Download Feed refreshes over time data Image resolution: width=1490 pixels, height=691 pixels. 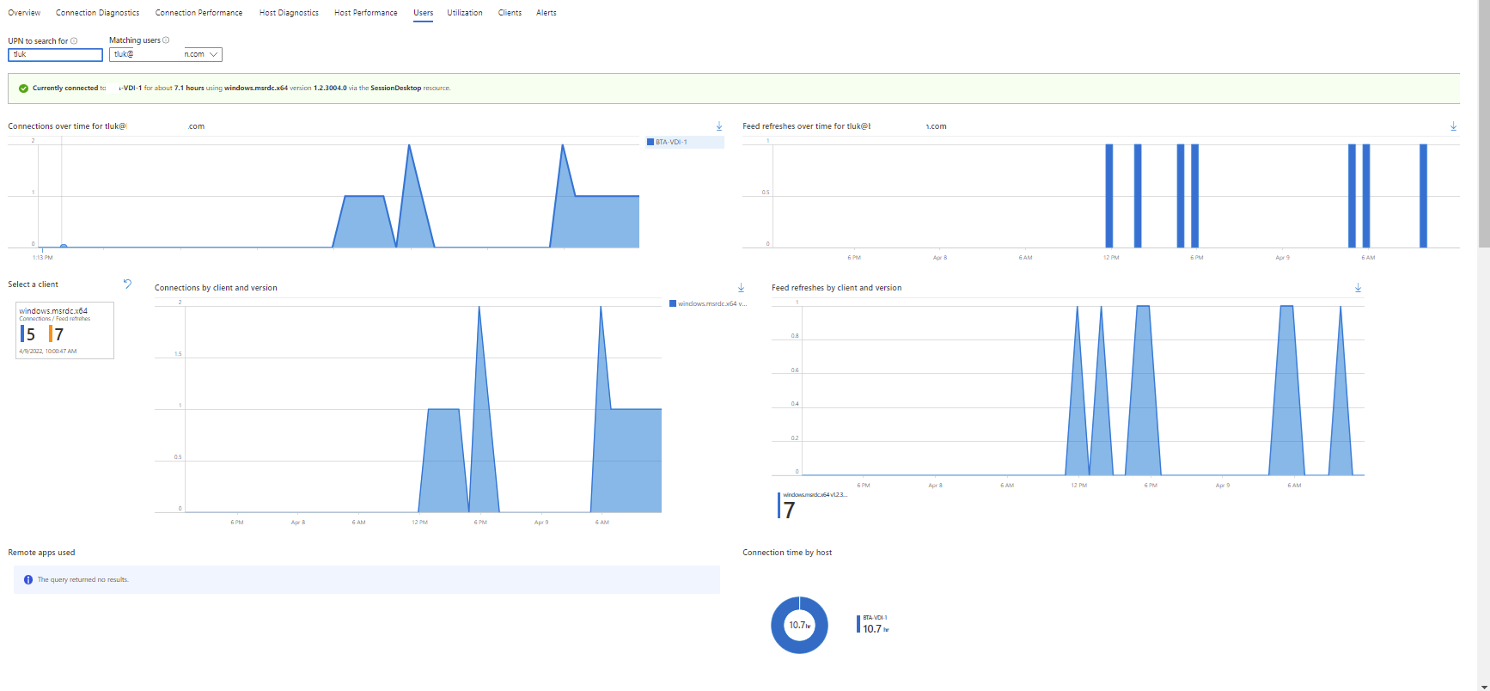point(1453,126)
